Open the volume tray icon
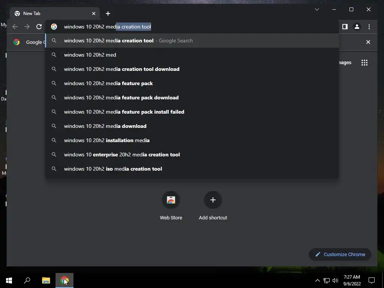Viewport: 384px width, 288px height. (335, 280)
